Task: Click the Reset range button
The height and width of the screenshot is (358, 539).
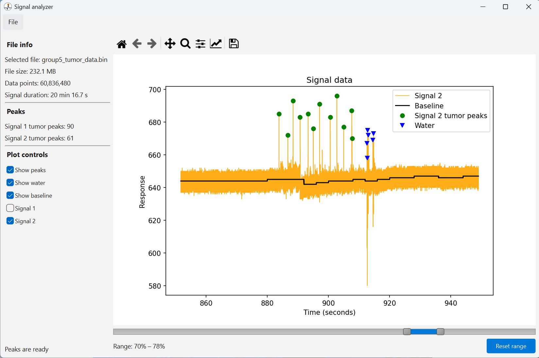Action: (x=511, y=346)
